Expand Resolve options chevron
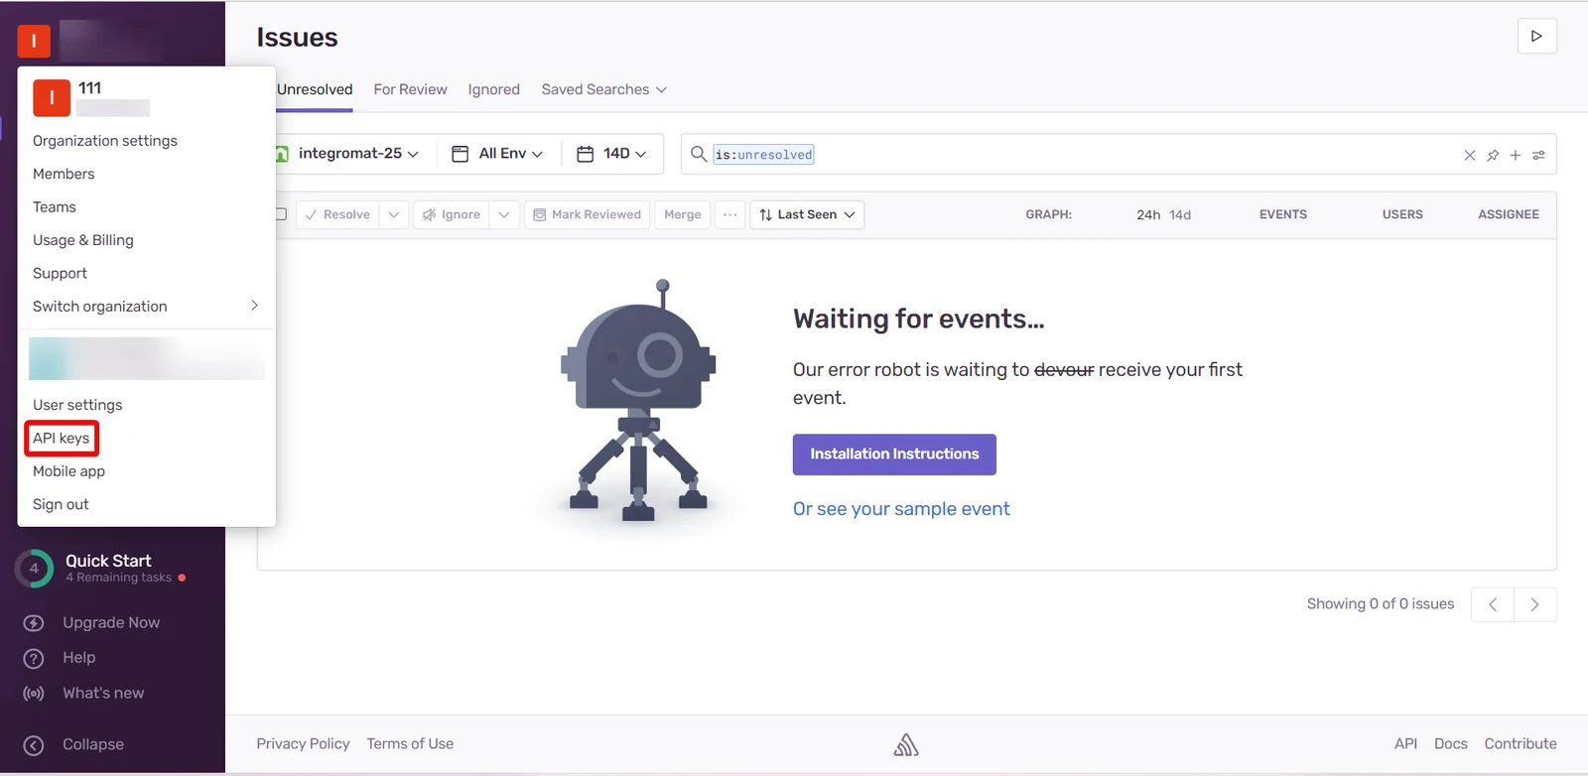This screenshot has width=1588, height=776. coord(394,214)
